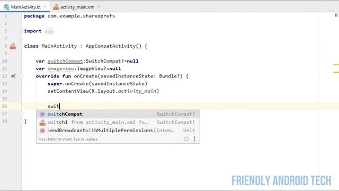This screenshot has height=191, width=339.
Task: Click line number 16 in the gutter
Action: [5, 106]
